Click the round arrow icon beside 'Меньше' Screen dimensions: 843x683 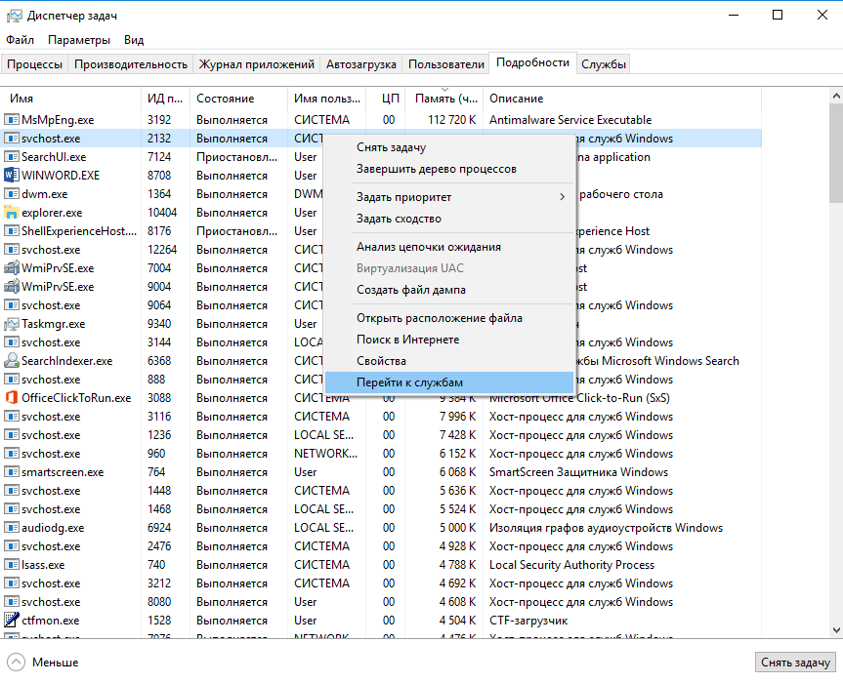17,663
